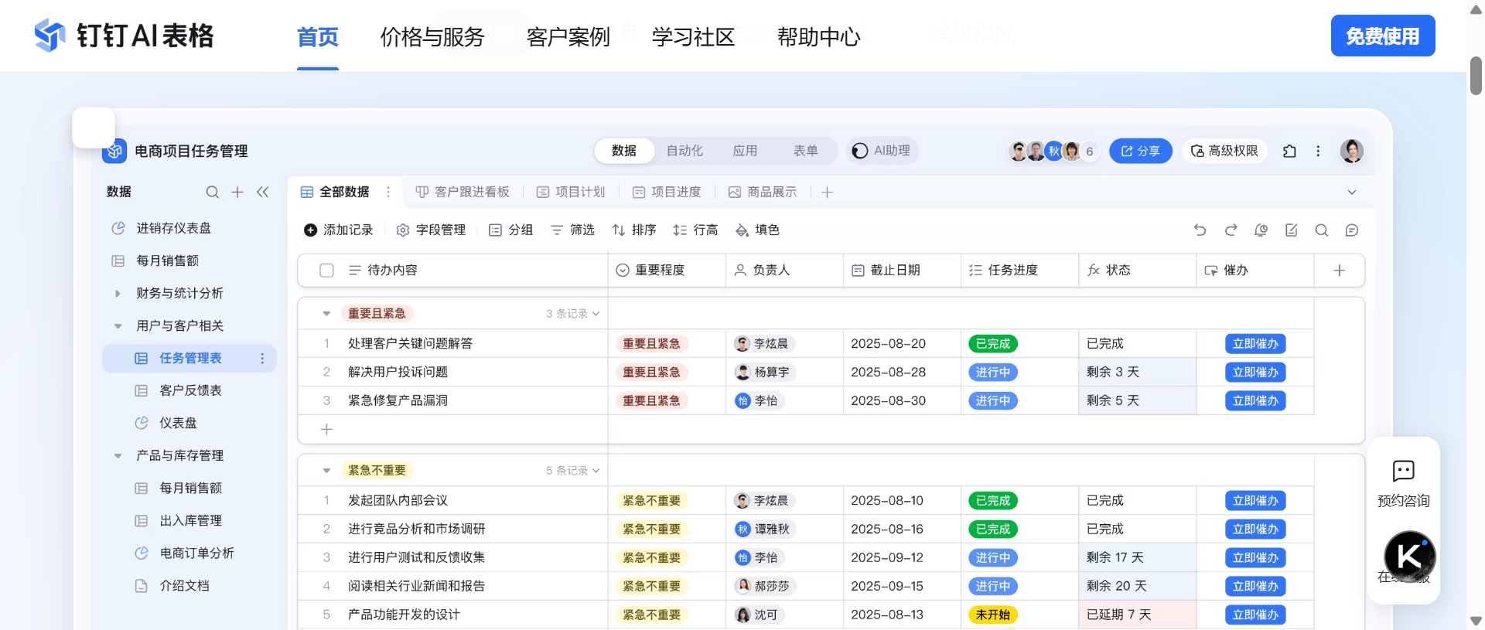Open the 3 条记录 dropdown

point(572,314)
